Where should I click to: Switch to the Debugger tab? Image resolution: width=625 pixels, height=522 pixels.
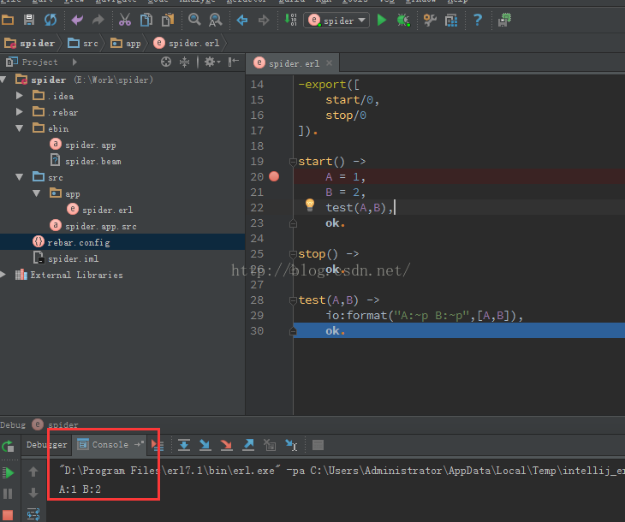tap(46, 444)
